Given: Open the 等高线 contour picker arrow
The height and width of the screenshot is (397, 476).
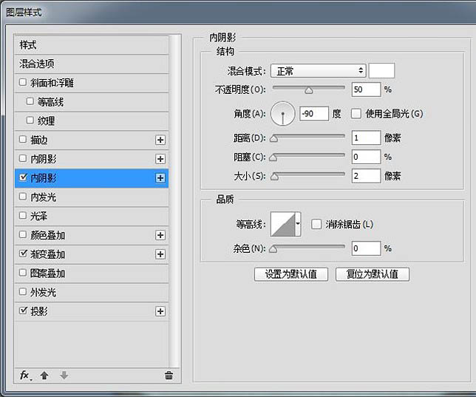Looking at the screenshot, I should (x=298, y=224).
